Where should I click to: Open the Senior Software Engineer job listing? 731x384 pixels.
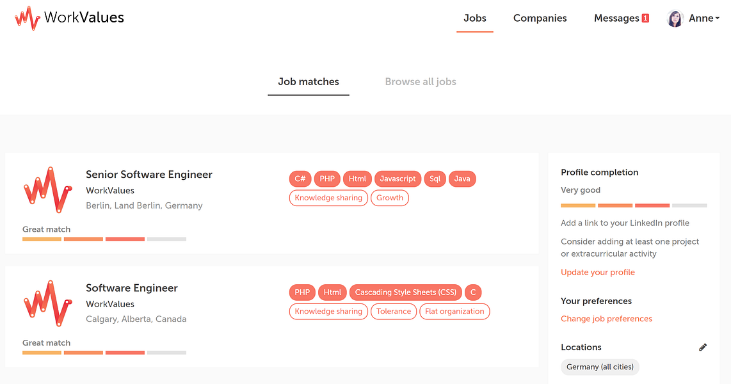pos(149,174)
